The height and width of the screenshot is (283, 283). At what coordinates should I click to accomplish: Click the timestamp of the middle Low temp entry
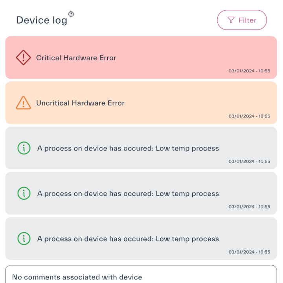249,207
